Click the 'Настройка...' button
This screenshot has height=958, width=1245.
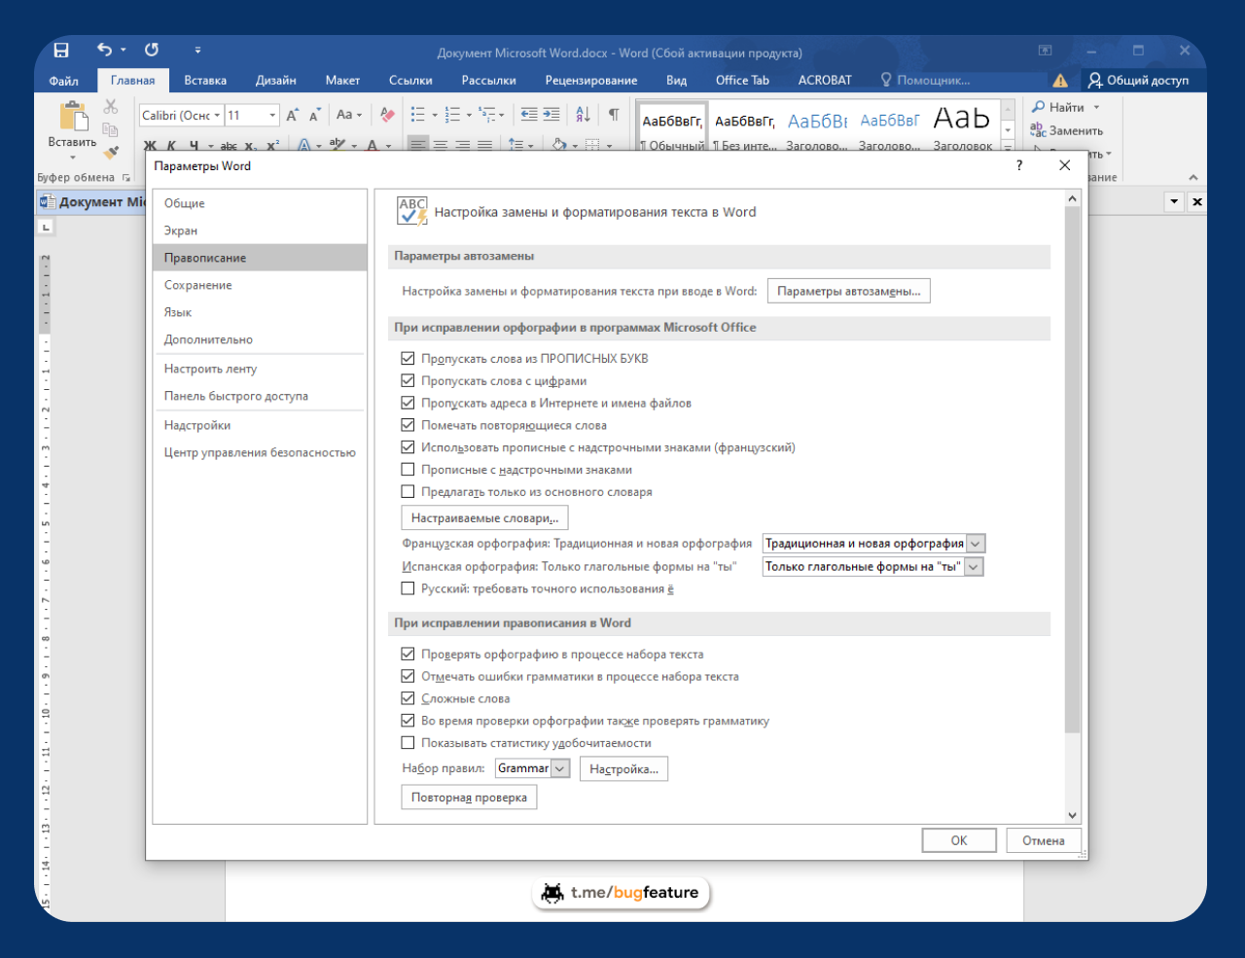coord(623,769)
